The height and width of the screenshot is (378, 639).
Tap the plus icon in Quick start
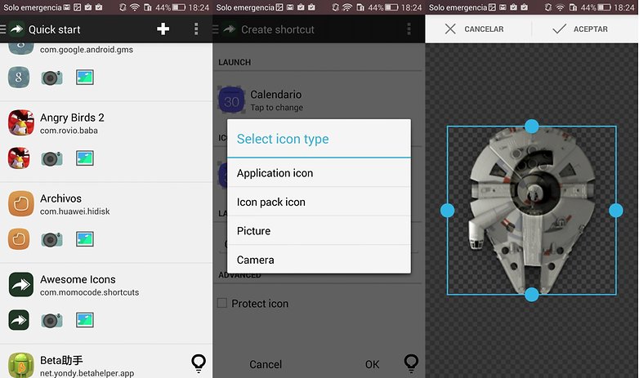[163, 29]
